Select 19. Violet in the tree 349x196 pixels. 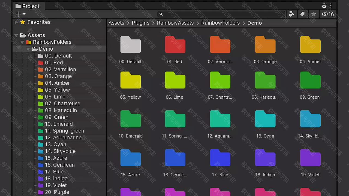point(56,185)
